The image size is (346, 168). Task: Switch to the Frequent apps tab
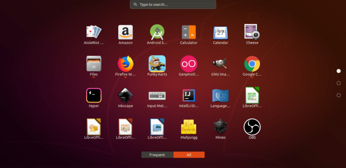tap(157, 155)
